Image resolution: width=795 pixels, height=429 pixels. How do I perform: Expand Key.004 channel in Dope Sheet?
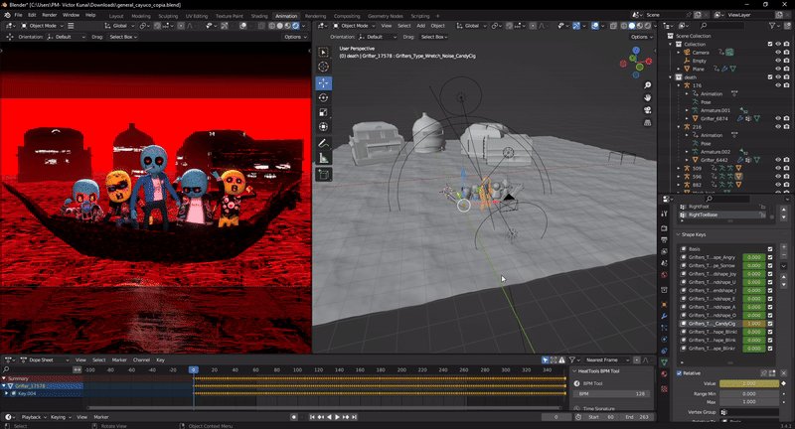tap(7, 393)
